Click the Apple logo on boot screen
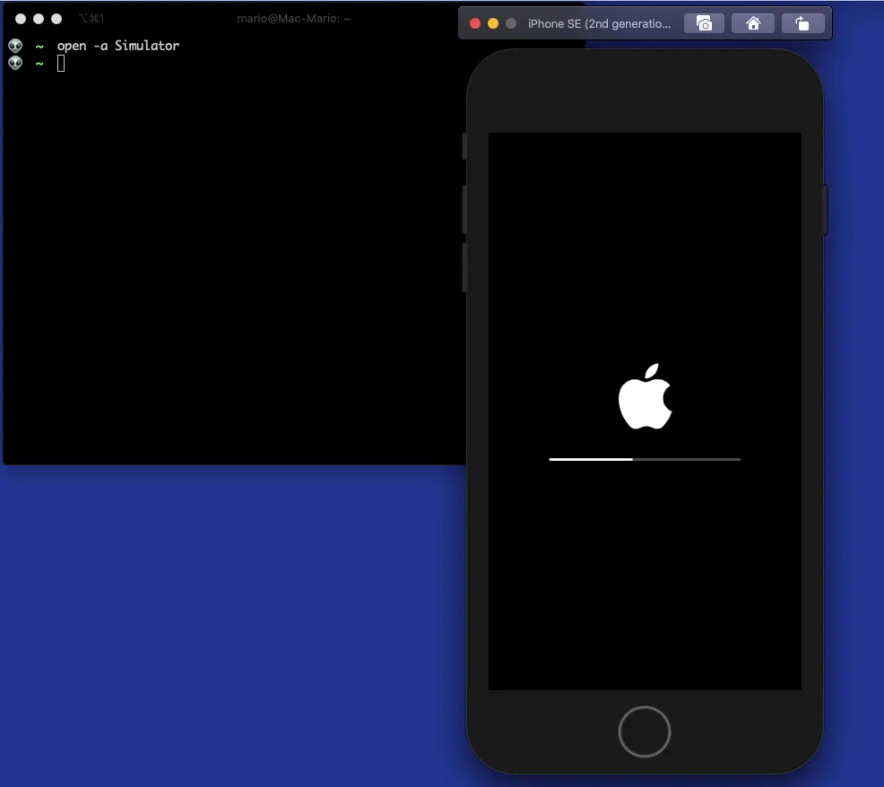884x787 pixels. pos(645,396)
